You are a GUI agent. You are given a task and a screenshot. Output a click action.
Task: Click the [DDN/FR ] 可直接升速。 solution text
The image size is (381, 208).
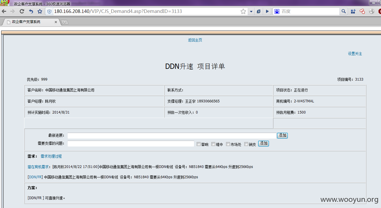pyautogui.click(x=46, y=198)
